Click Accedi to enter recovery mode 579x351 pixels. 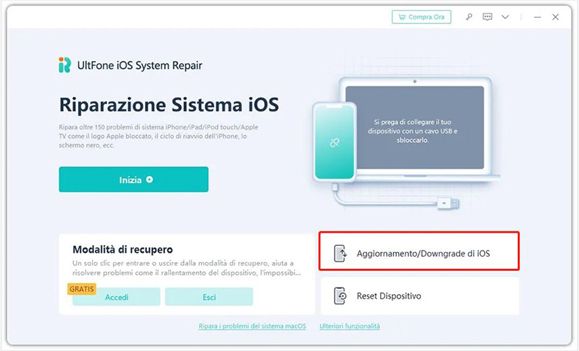coord(116,297)
